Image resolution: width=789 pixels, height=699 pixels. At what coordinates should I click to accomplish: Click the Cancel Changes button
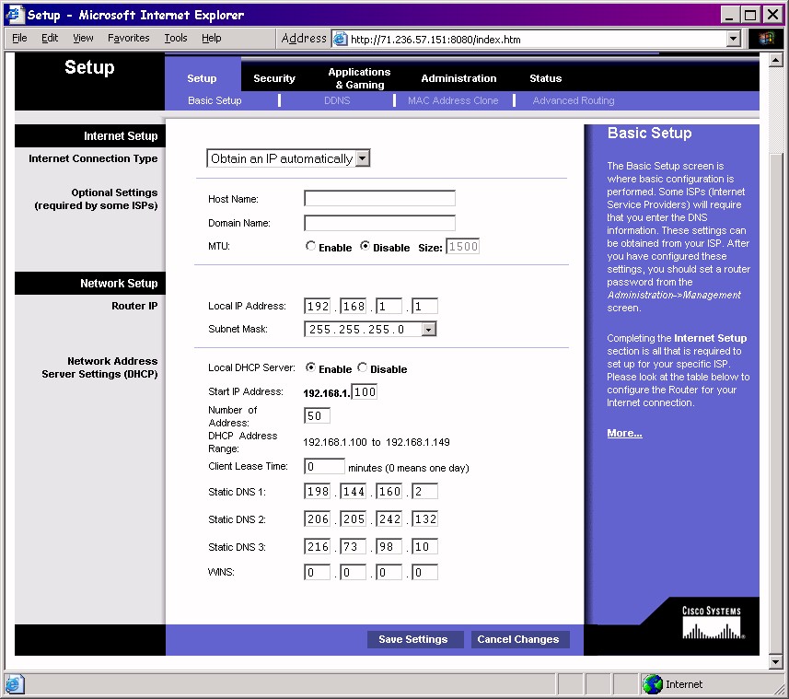[x=517, y=639]
